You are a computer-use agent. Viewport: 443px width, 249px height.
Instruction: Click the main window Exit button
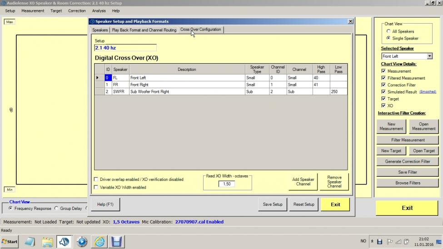pyautogui.click(x=407, y=208)
